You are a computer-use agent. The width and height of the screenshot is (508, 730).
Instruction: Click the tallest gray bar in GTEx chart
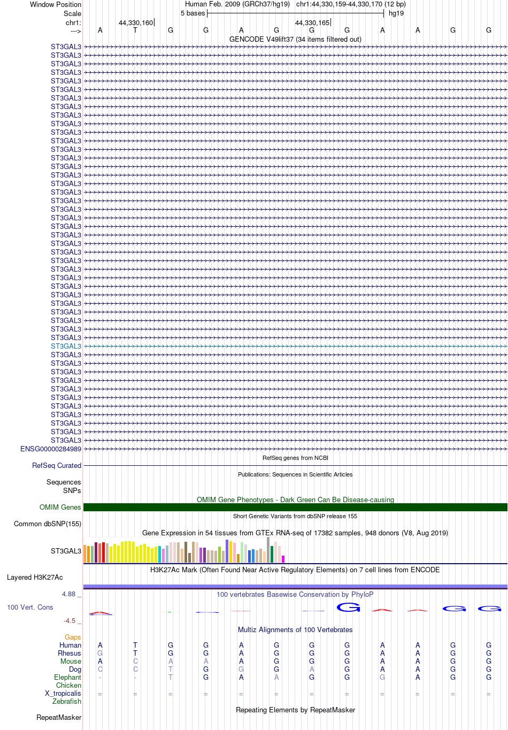coord(268,550)
